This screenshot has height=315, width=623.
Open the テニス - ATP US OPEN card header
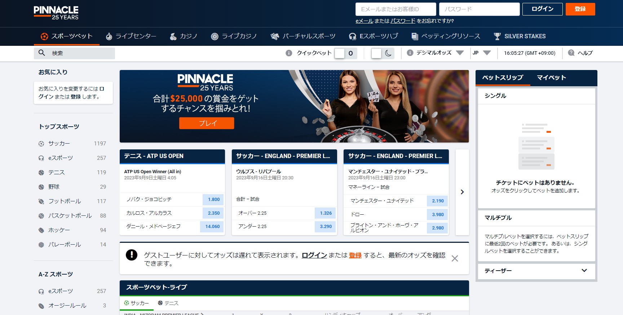(x=172, y=156)
